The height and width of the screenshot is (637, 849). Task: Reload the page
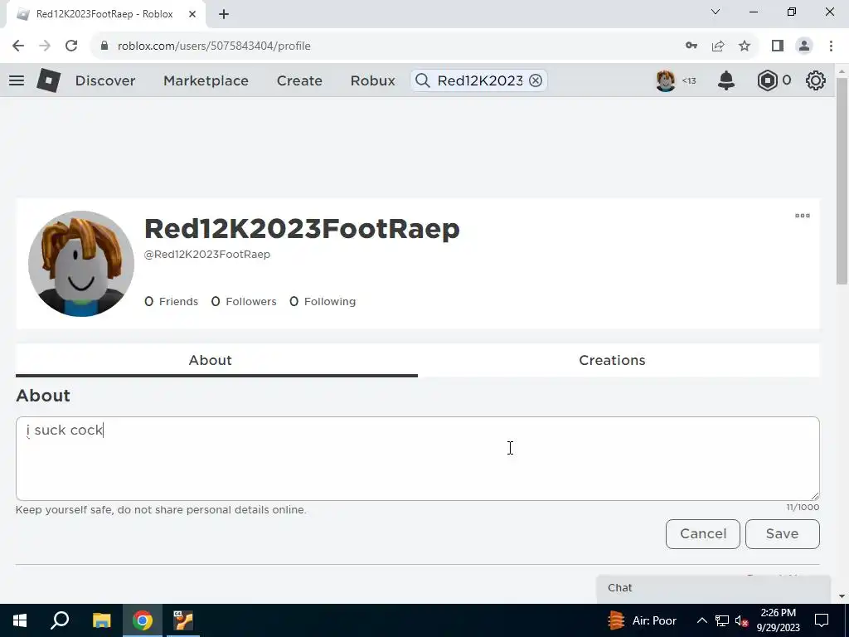[71, 46]
